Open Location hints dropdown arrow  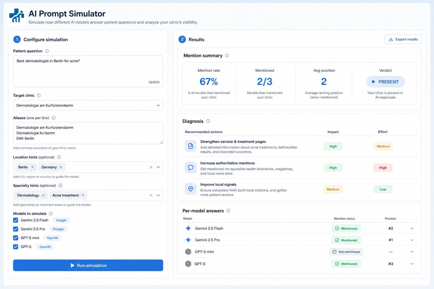coord(158,167)
